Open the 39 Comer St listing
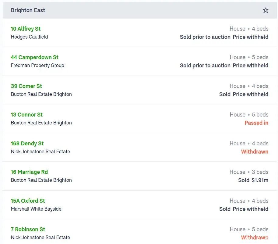The image size is (278, 244). [26, 86]
